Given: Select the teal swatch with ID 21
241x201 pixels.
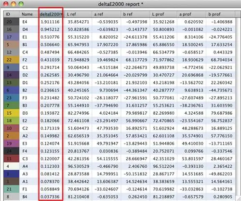Looking at the screenshot, I should pyautogui.click(x=12, y=189).
